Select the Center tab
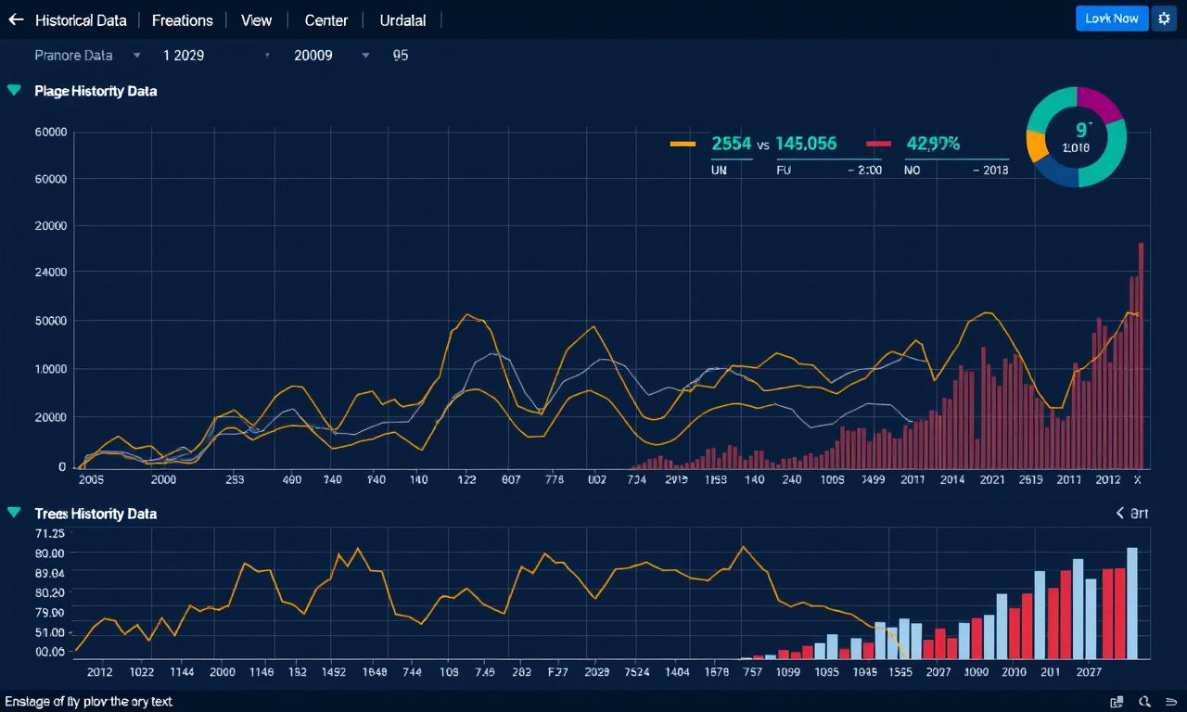This screenshot has height=712, width=1187. [325, 19]
